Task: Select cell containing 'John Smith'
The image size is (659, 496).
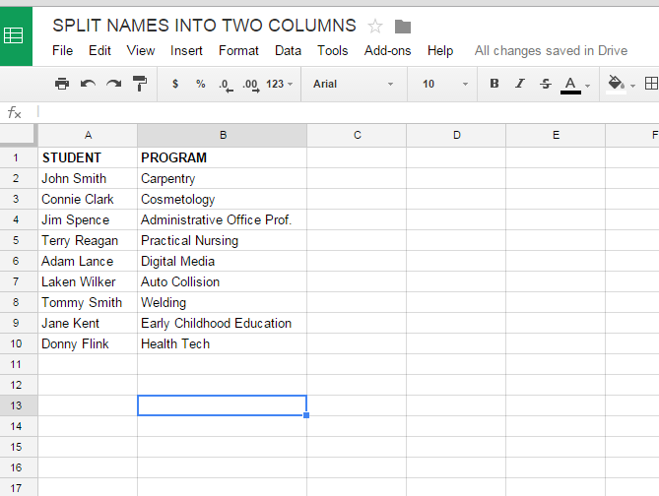Action: pyautogui.click(x=88, y=178)
